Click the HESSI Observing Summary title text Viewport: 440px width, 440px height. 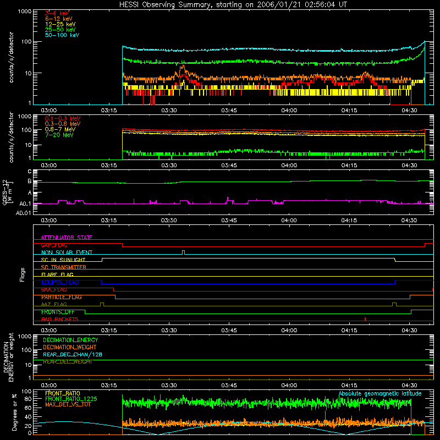coord(233,5)
